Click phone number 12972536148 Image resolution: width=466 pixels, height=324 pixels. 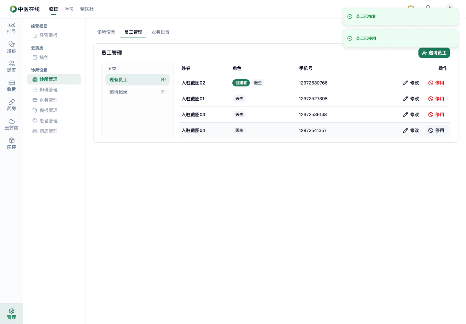click(313, 115)
